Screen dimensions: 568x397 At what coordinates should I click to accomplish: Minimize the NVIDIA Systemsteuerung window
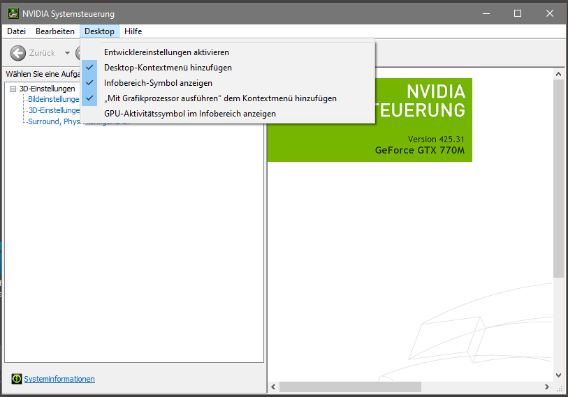tap(486, 13)
